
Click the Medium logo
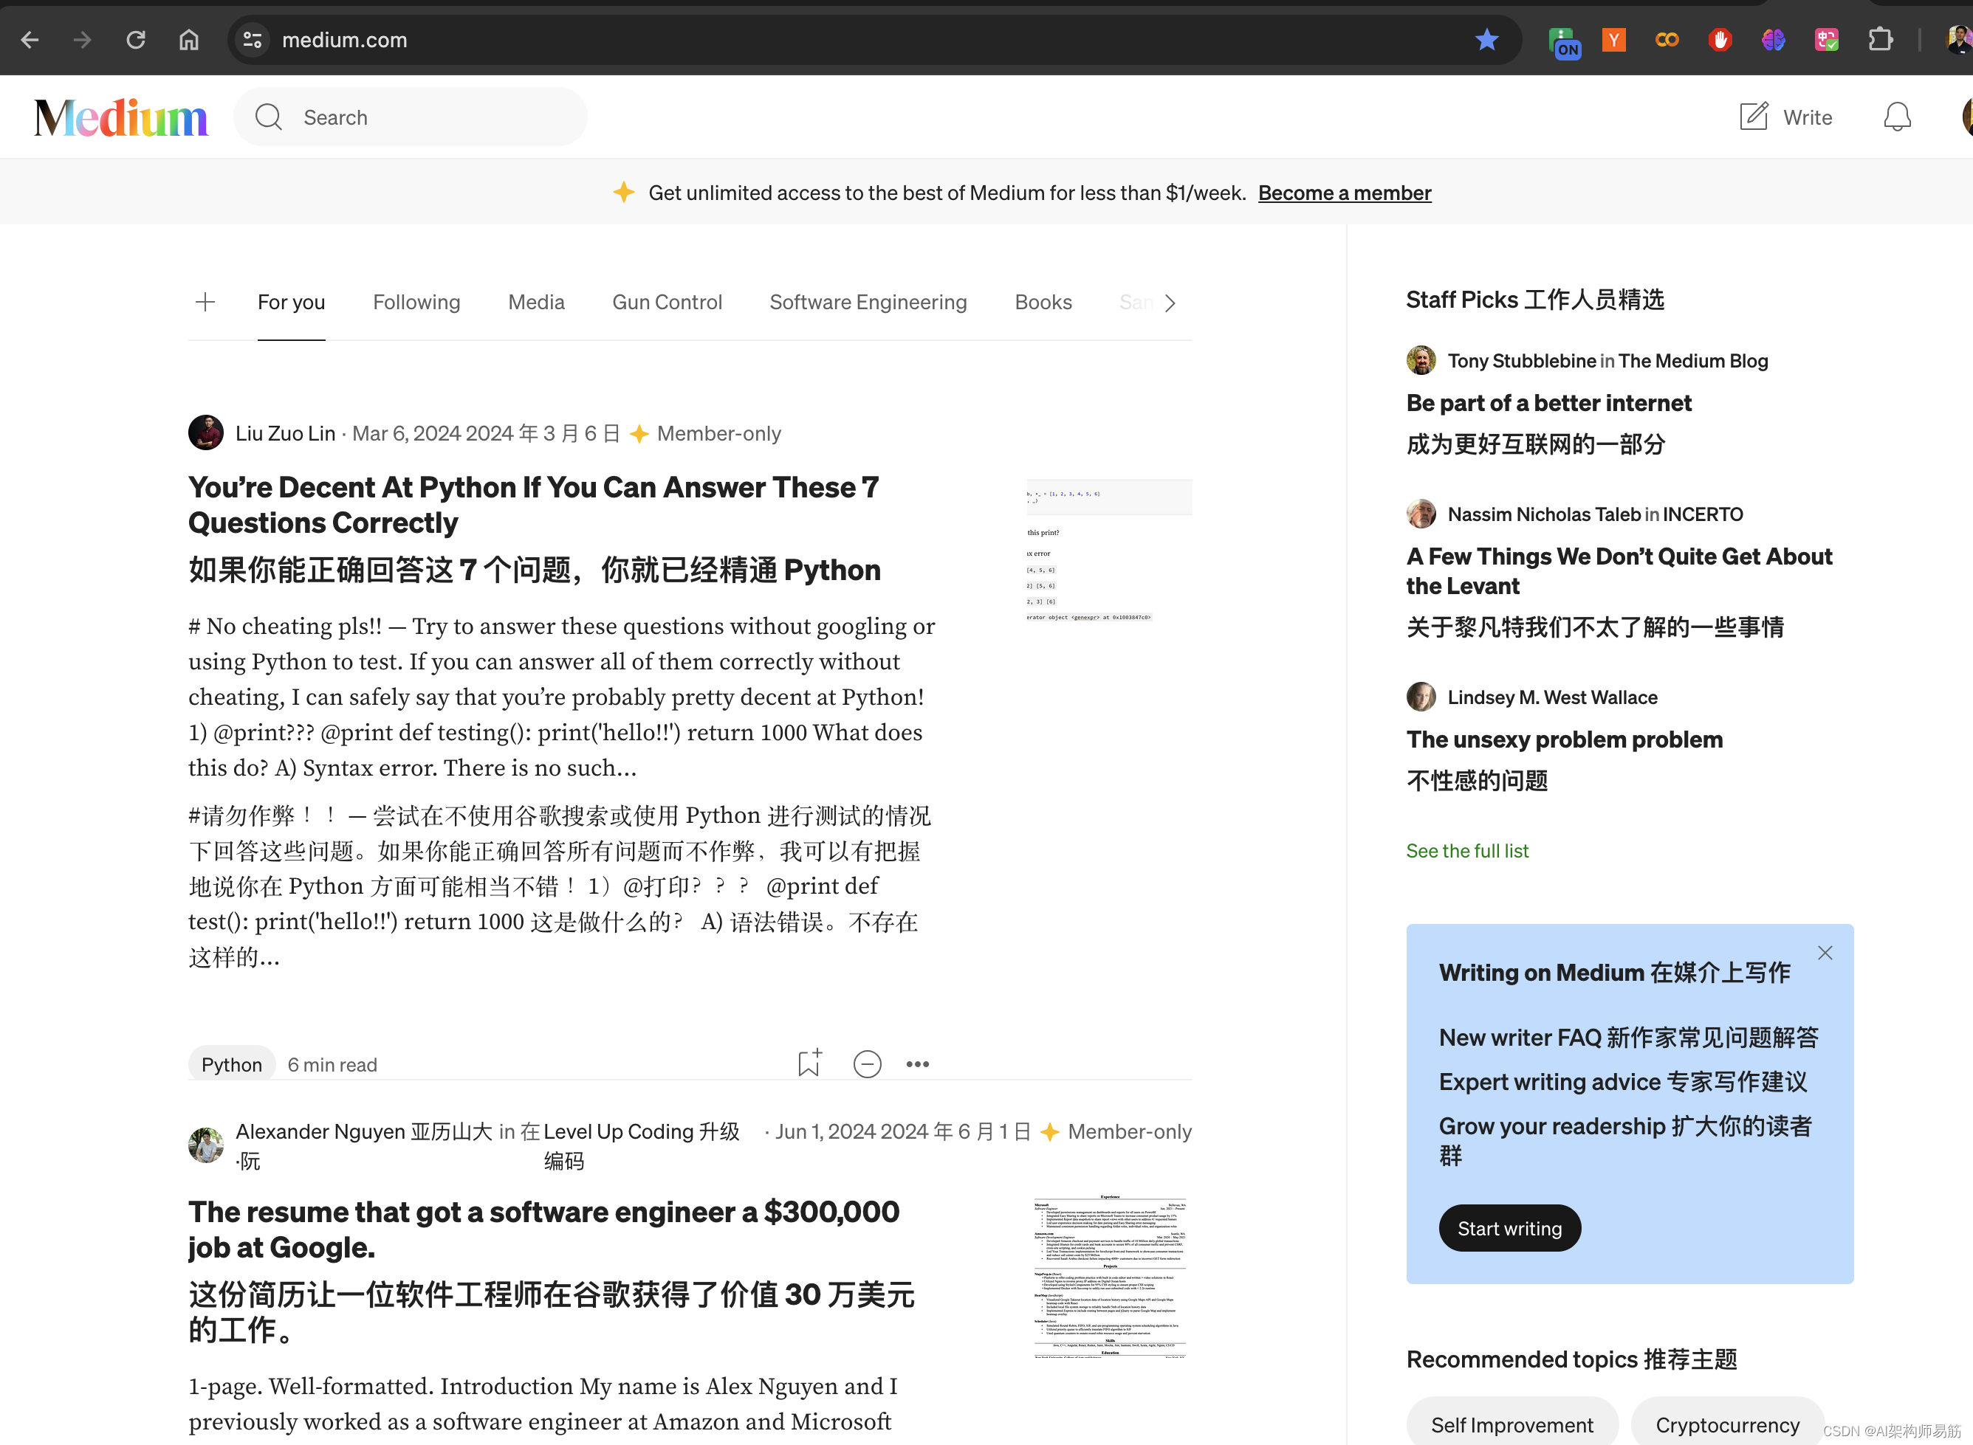pos(121,117)
